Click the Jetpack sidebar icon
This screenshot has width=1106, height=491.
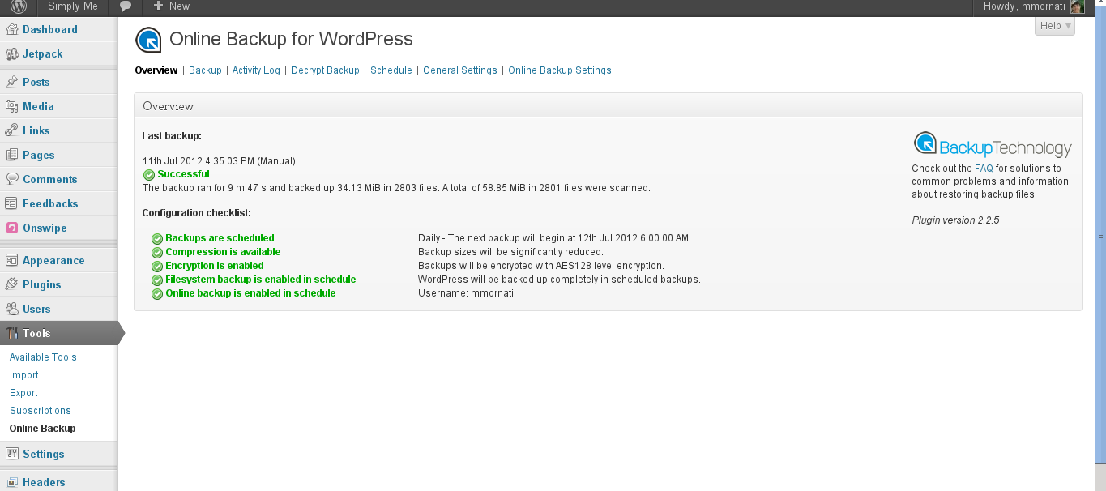[x=12, y=53]
